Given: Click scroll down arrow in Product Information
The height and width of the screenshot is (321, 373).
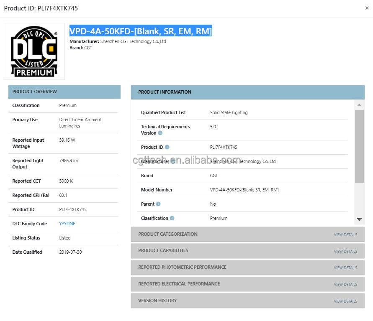Looking at the screenshot, I should (359, 219).
